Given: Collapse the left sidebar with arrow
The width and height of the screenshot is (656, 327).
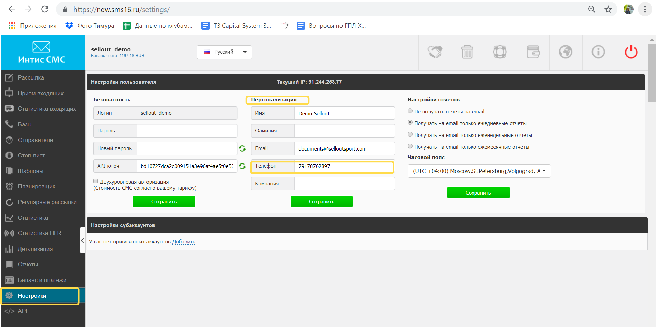Looking at the screenshot, I should pos(82,240).
